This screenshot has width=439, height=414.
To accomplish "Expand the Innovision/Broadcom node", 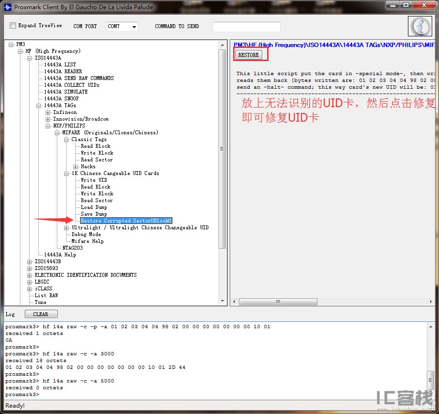I will pyautogui.click(x=48, y=119).
